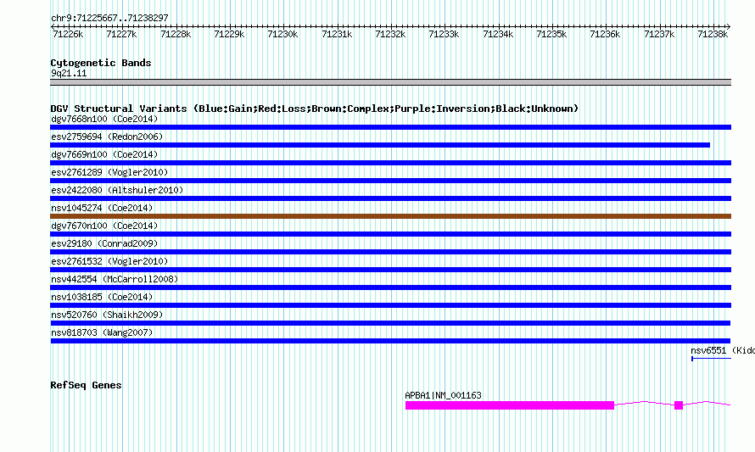Click the 71226k ruler position label
Image resolution: width=755 pixels, height=452 pixels.
click(68, 34)
